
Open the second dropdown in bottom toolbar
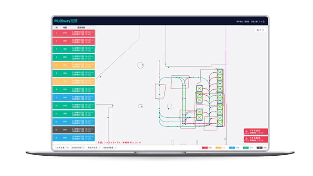[78, 148]
